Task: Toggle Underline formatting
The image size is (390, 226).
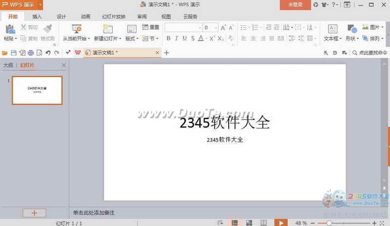Action: point(185,39)
